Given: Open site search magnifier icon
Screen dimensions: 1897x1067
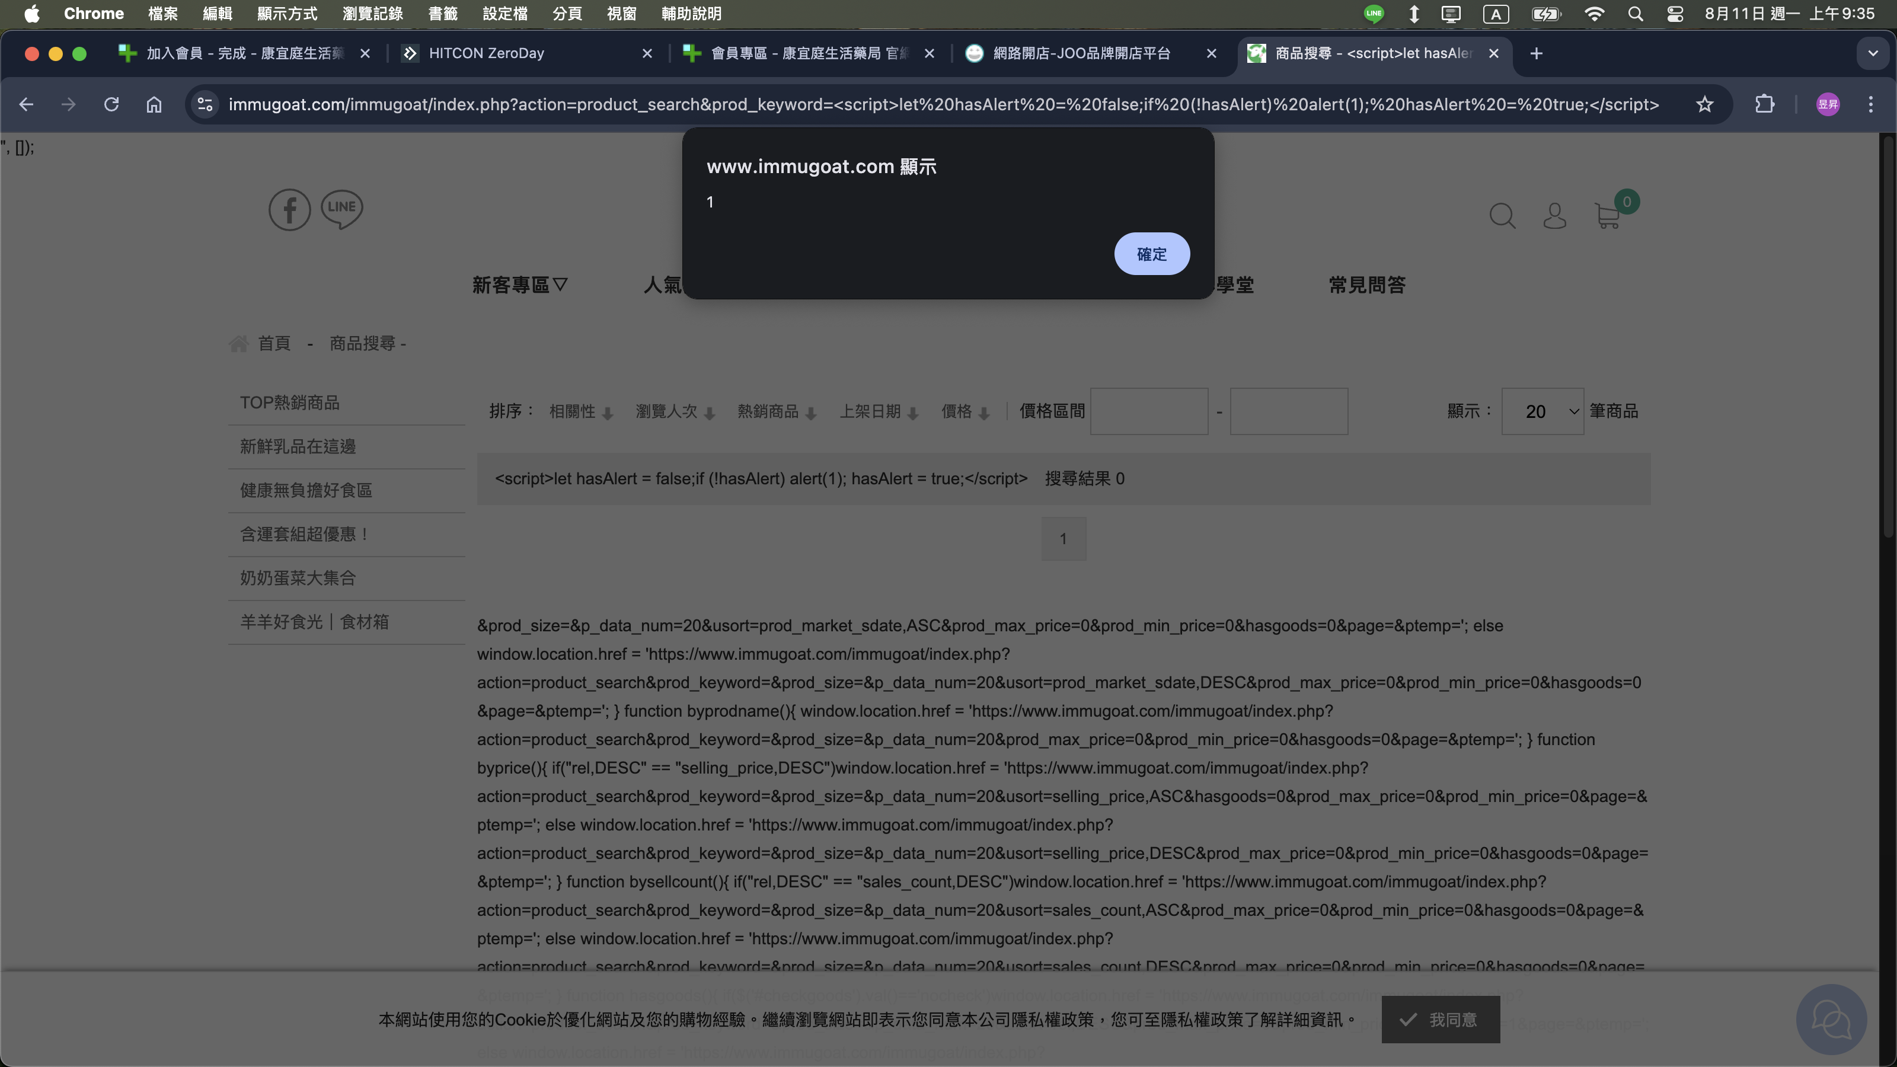Looking at the screenshot, I should click(1502, 216).
